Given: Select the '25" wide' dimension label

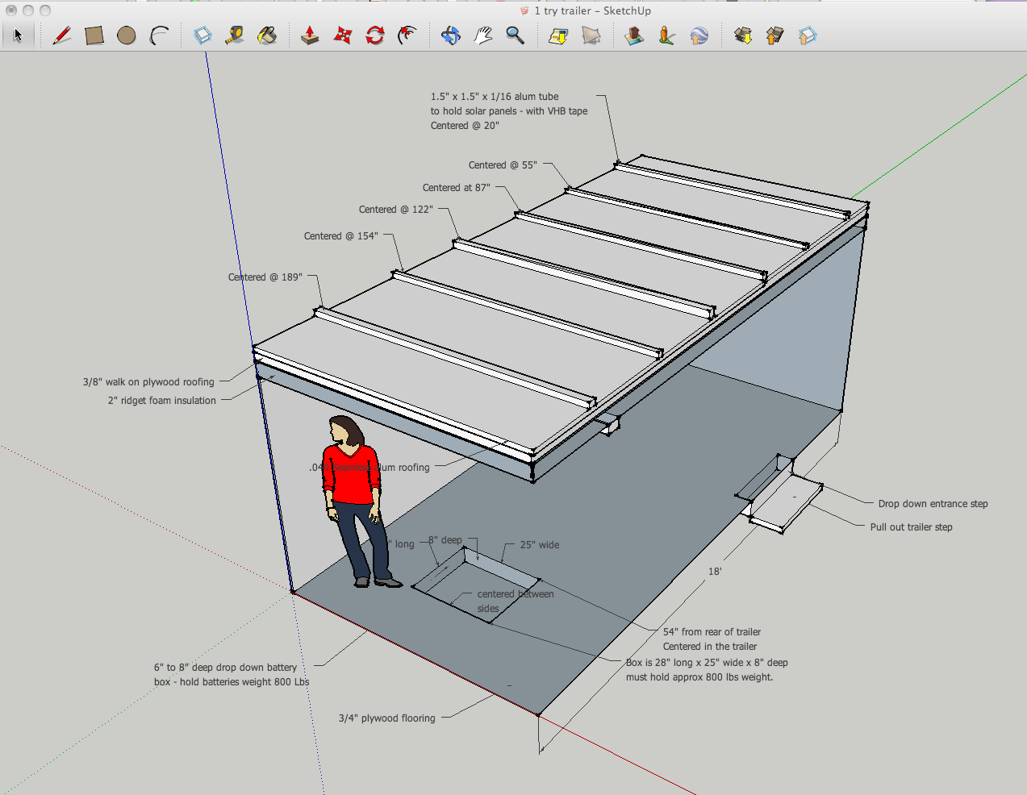Looking at the screenshot, I should (x=540, y=545).
